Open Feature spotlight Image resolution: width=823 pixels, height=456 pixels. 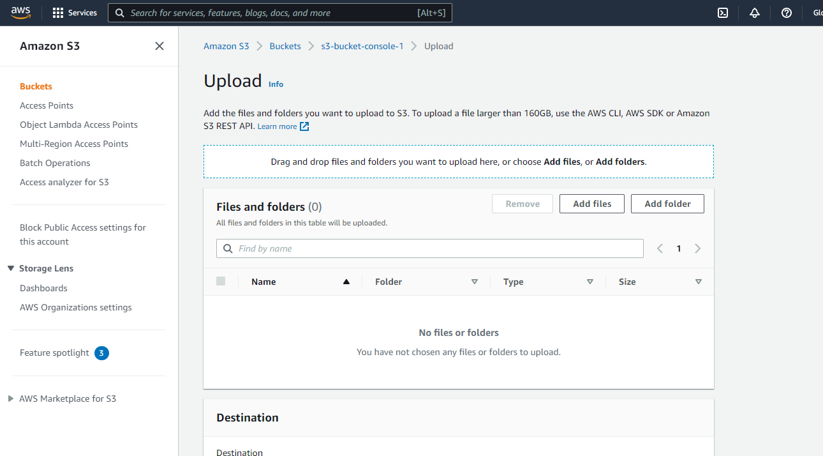tap(54, 353)
